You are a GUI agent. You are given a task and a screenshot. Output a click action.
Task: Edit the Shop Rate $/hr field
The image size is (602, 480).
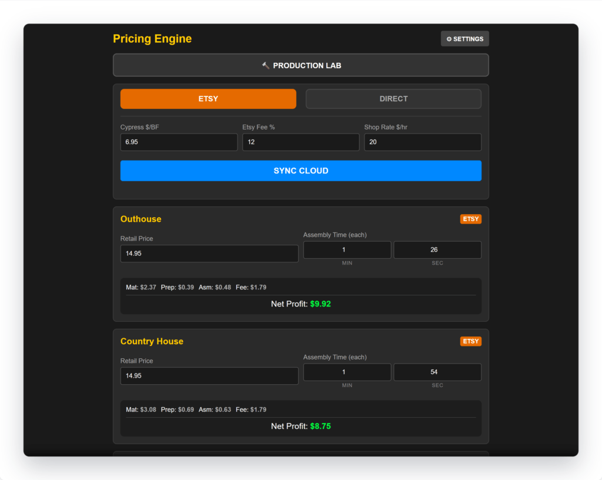pos(422,142)
